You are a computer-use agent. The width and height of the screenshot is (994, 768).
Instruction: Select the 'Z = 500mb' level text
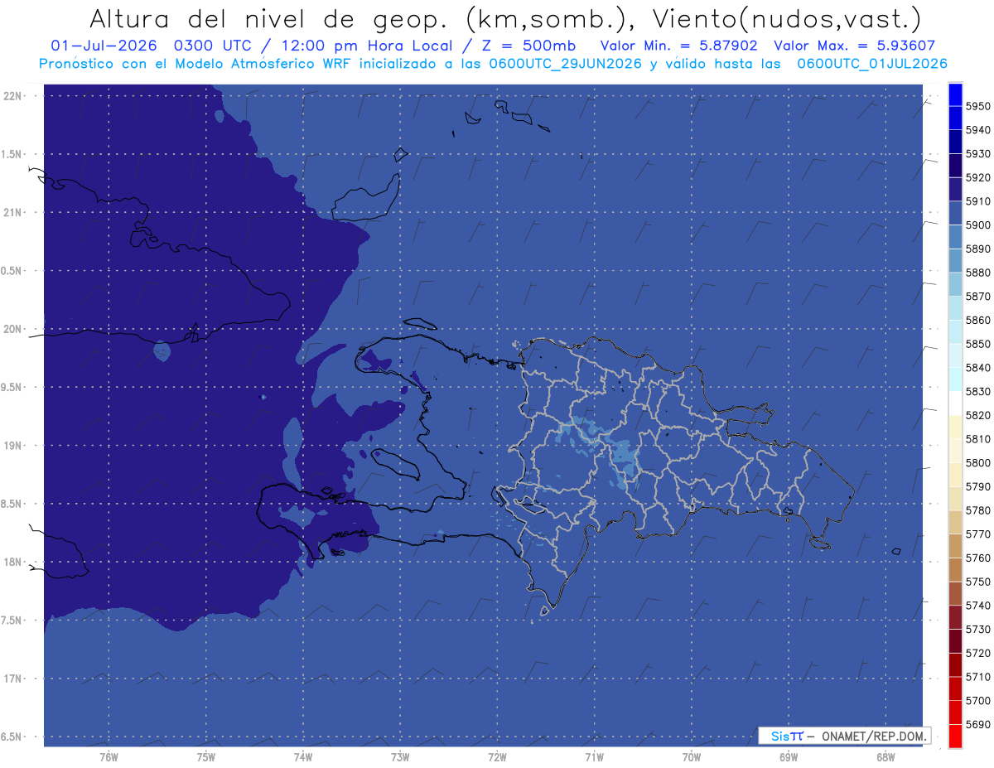(530, 46)
